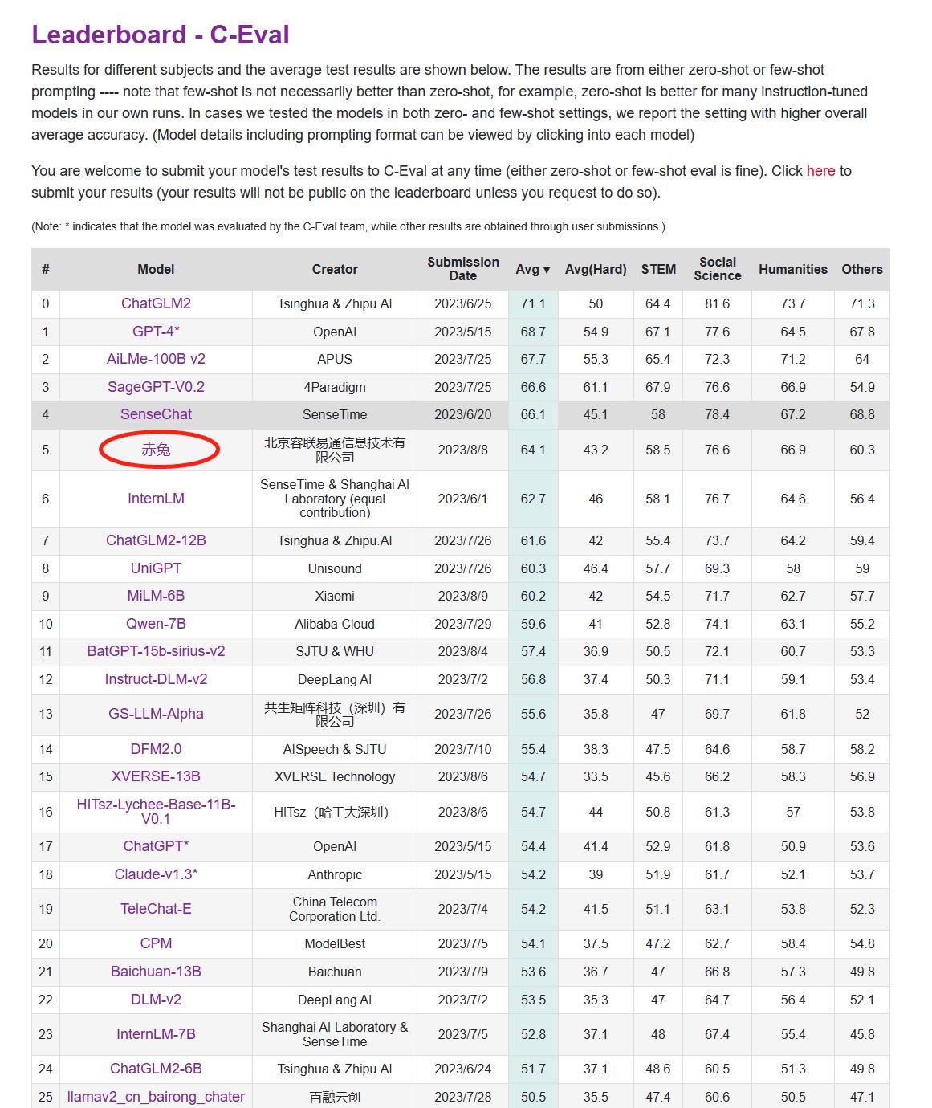The width and height of the screenshot is (932, 1108).
Task: Click the Social Science column header
Action: tap(717, 269)
